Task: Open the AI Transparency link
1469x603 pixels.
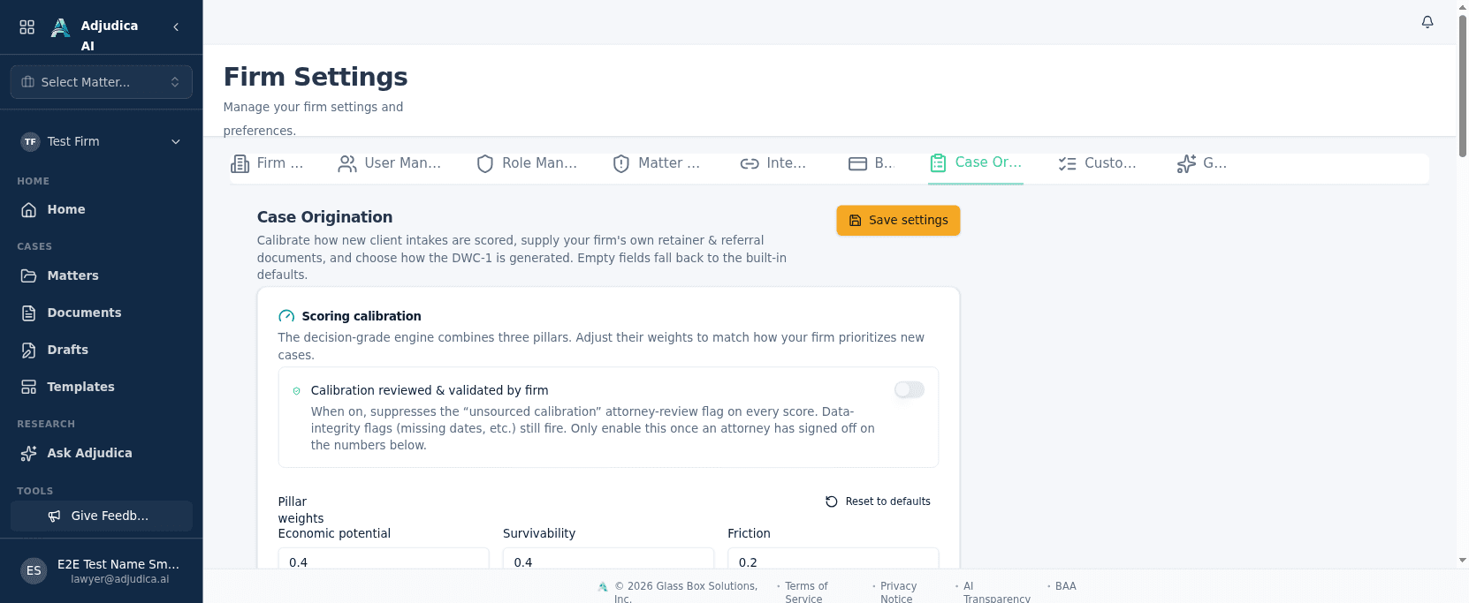Action: click(996, 592)
